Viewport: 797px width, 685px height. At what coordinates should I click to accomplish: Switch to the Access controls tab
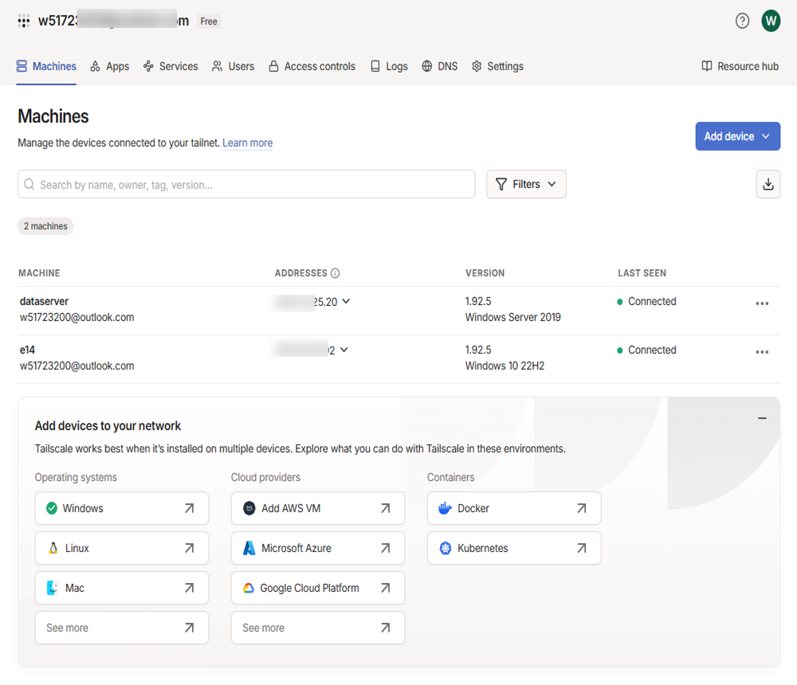click(x=312, y=66)
